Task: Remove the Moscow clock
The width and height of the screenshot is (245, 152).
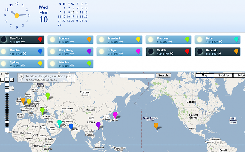Action: coord(170,42)
